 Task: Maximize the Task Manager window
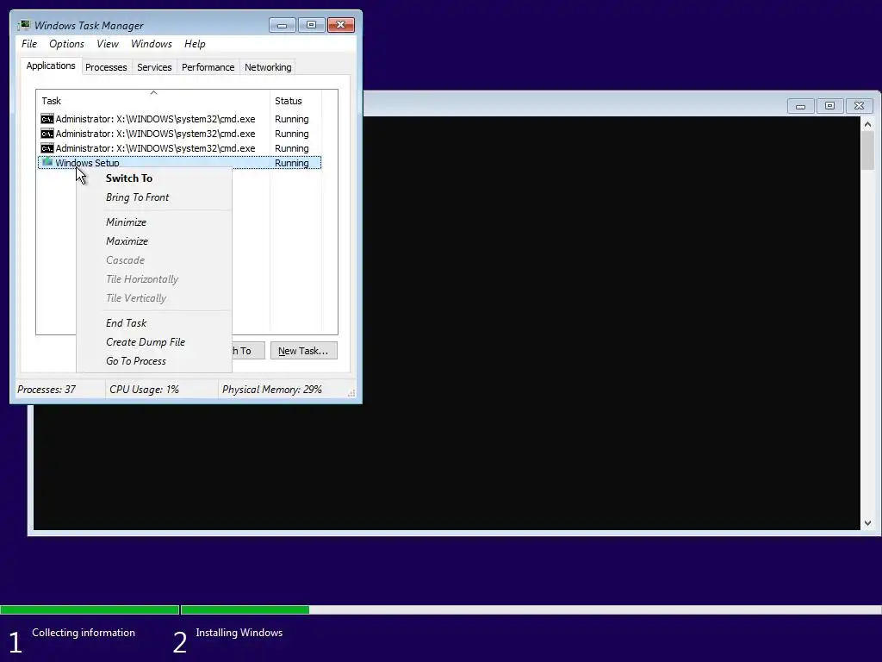[312, 25]
